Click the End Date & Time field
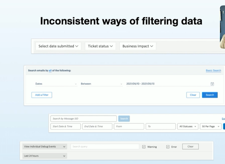 [97, 127]
